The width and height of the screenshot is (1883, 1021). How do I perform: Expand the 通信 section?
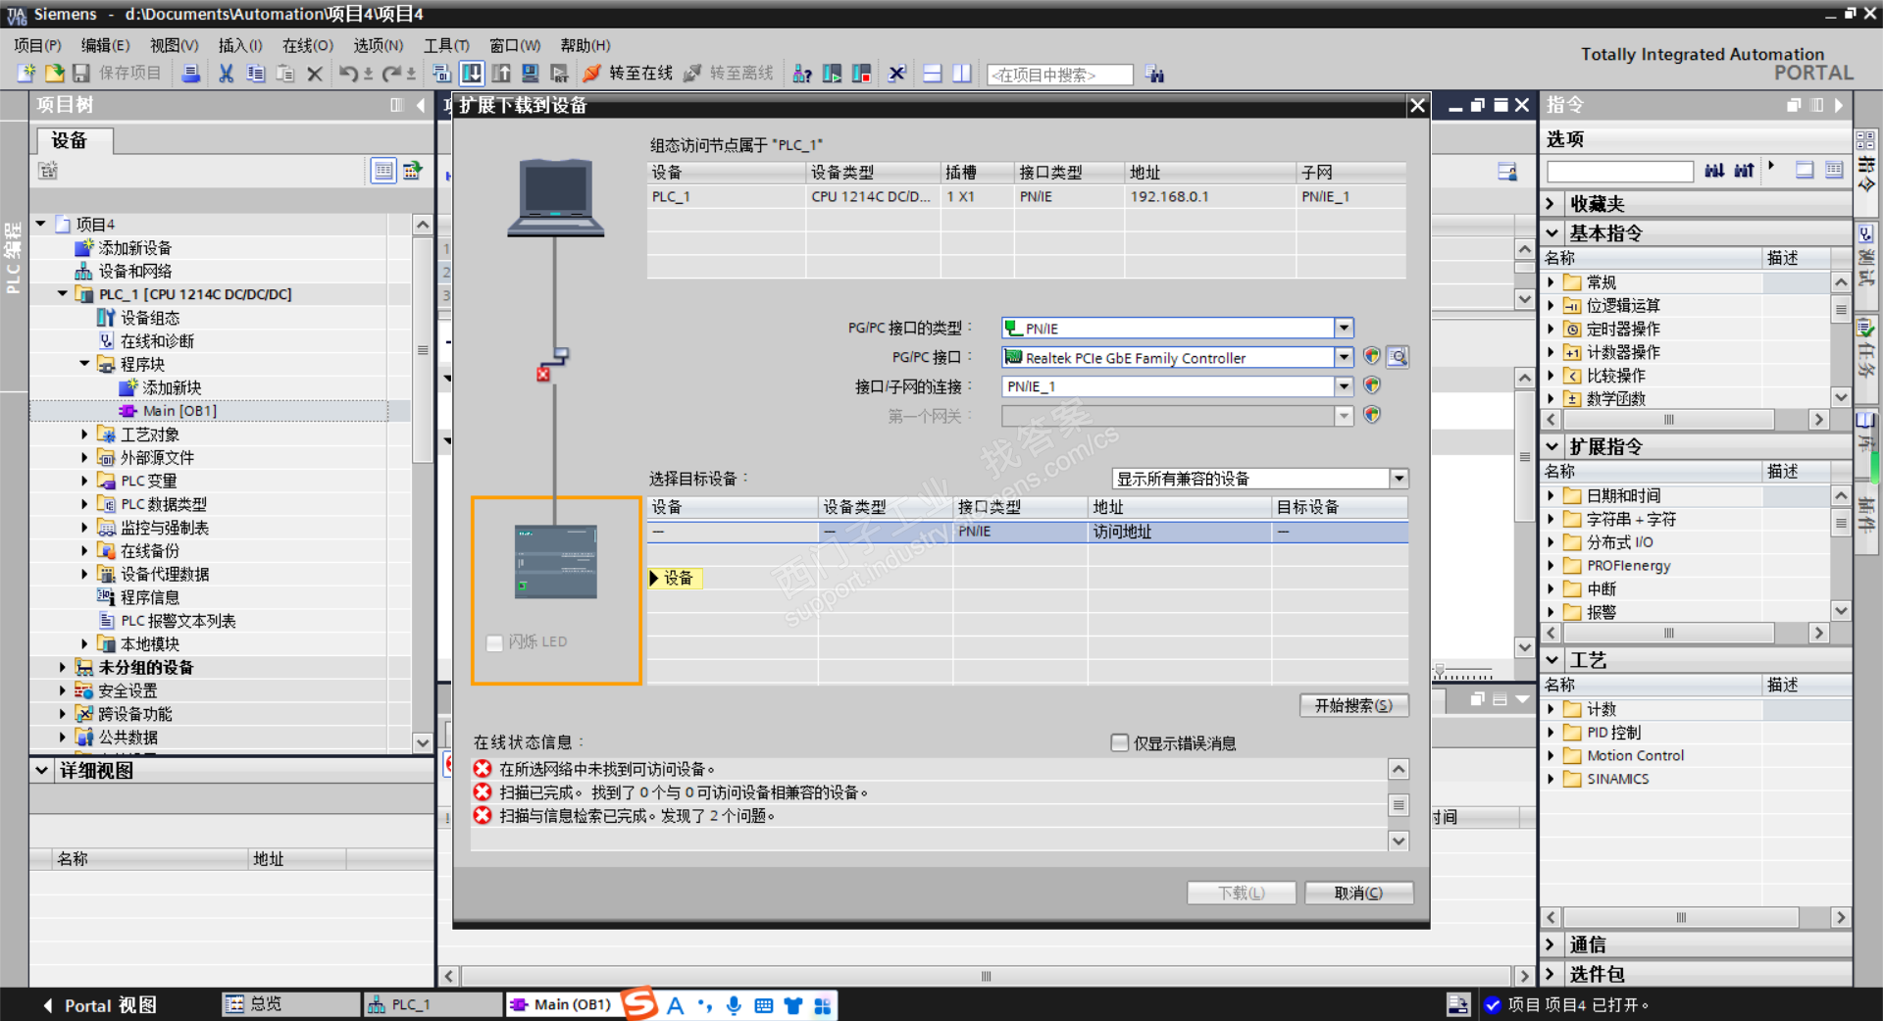[1552, 944]
